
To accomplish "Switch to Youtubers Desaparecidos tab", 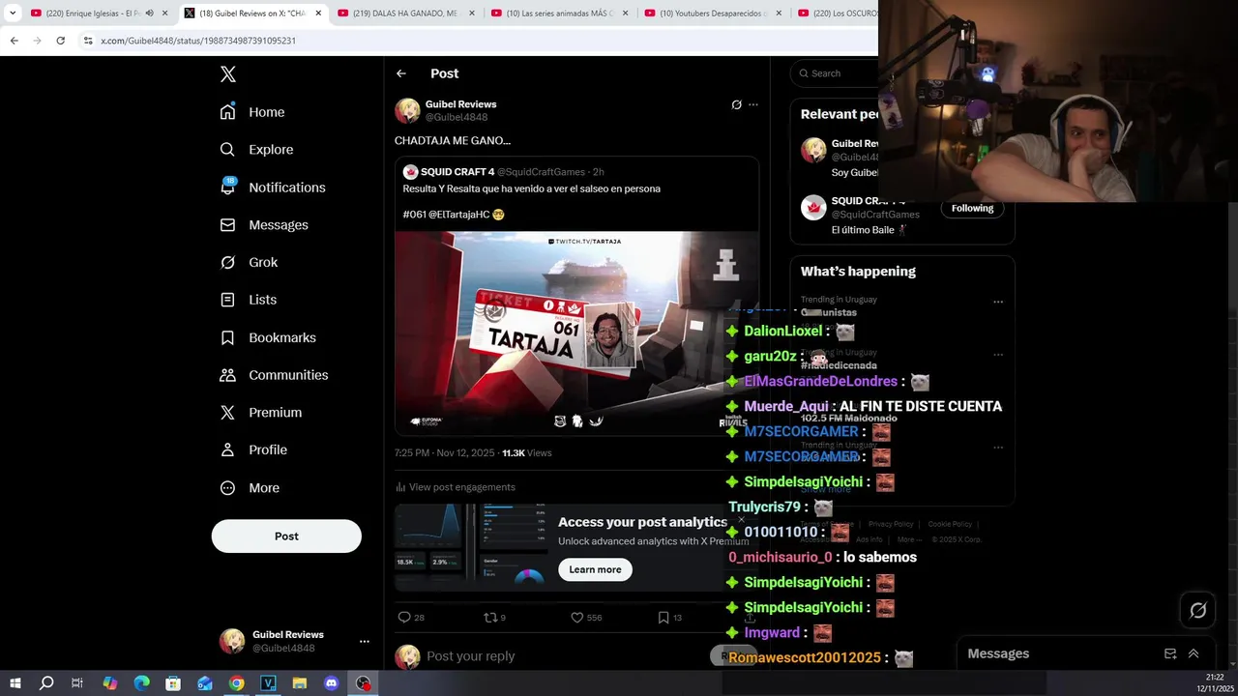I will click(713, 14).
